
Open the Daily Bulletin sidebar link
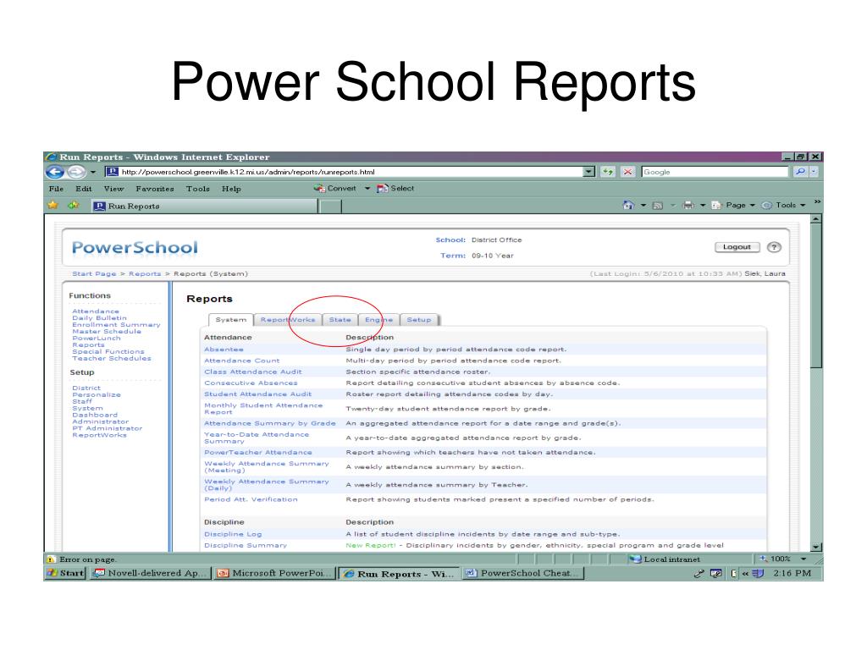coord(100,318)
